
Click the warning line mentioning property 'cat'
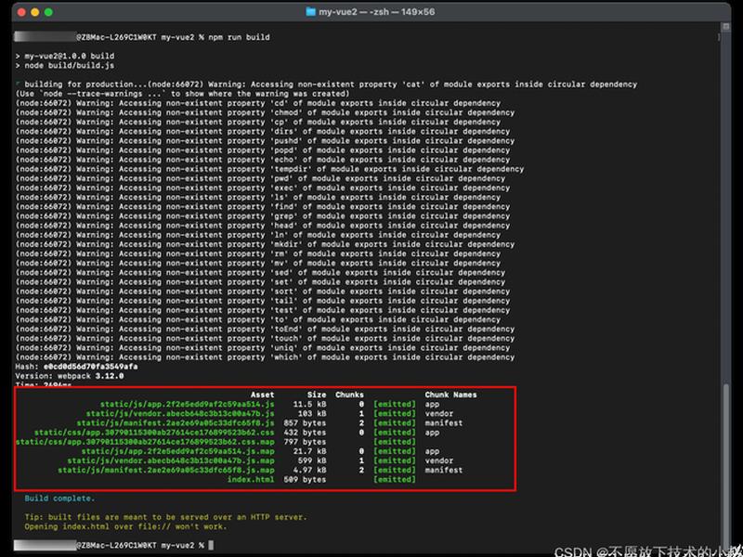tap(327, 84)
